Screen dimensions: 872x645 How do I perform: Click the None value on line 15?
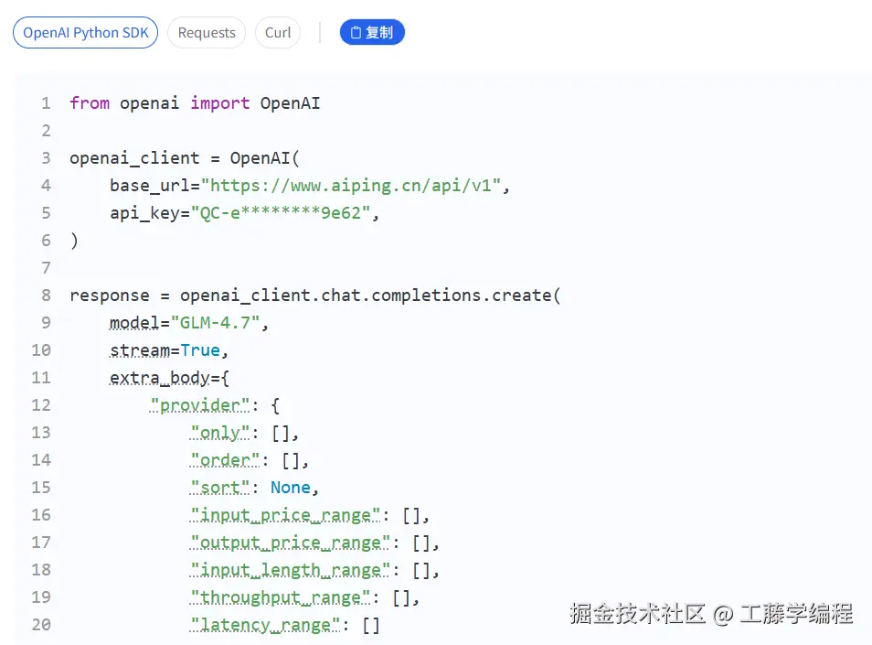point(291,488)
